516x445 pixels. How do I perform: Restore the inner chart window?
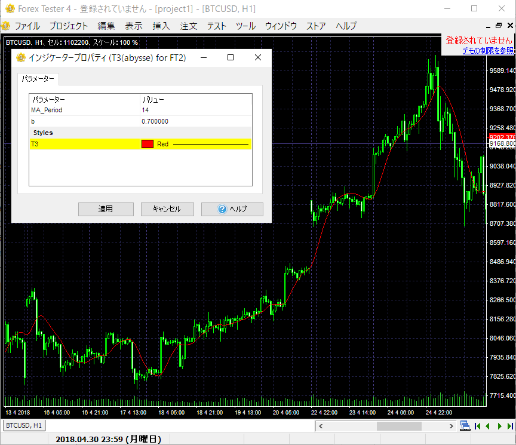point(499,25)
